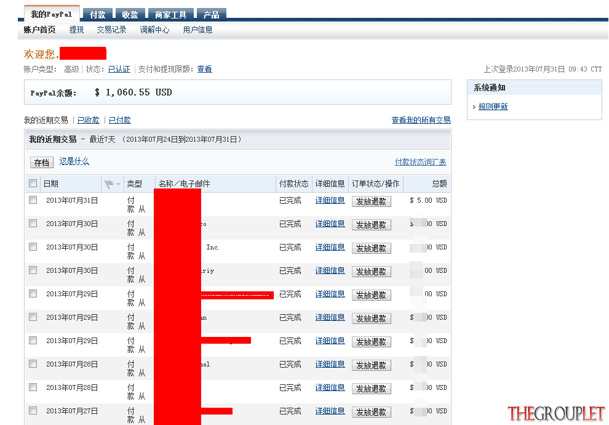Open 查看我的所有交易 link

[x=421, y=120]
